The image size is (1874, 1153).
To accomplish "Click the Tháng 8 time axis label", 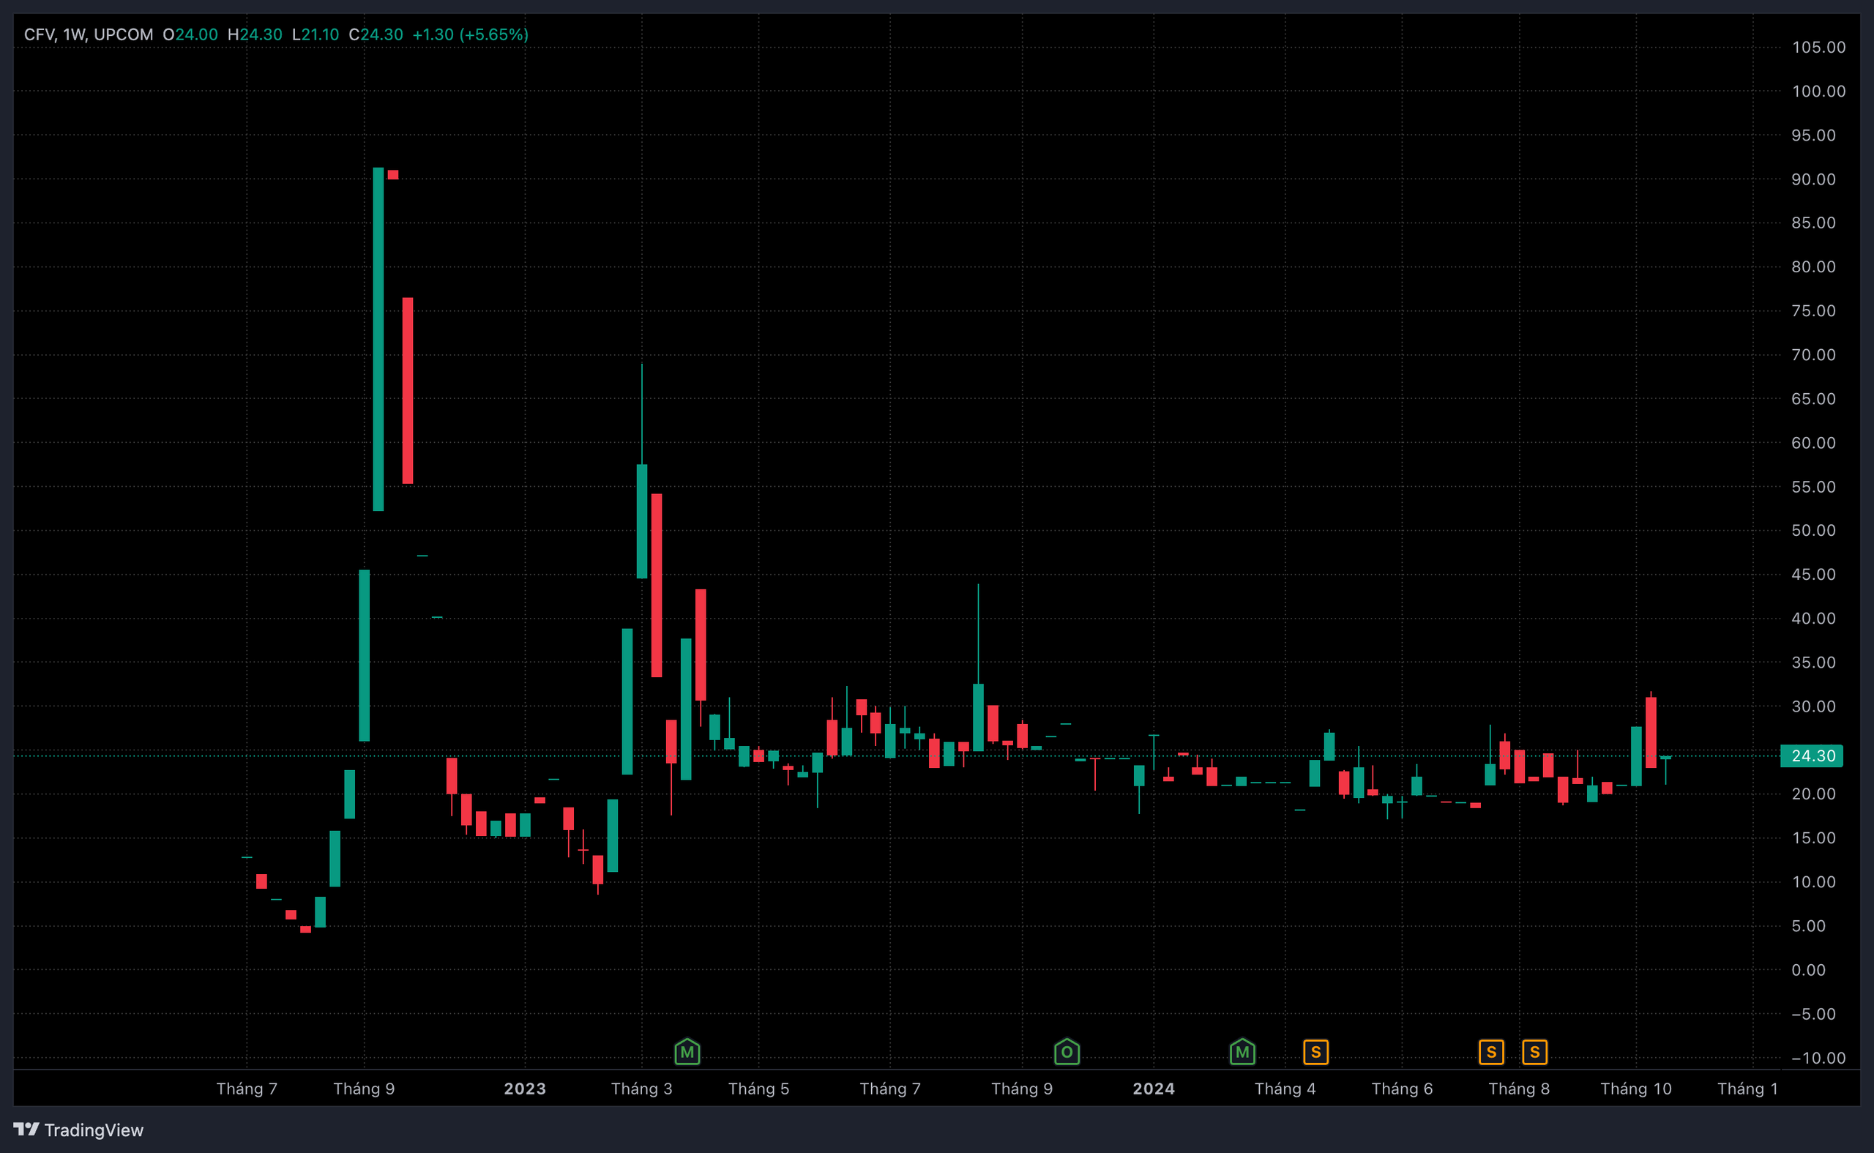I will (1519, 1088).
